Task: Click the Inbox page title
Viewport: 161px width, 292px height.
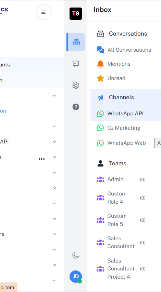Action: 102,10
